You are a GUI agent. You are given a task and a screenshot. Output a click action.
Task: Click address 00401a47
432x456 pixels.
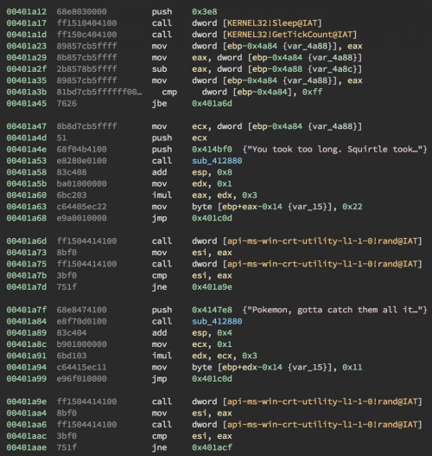pyautogui.click(x=27, y=126)
